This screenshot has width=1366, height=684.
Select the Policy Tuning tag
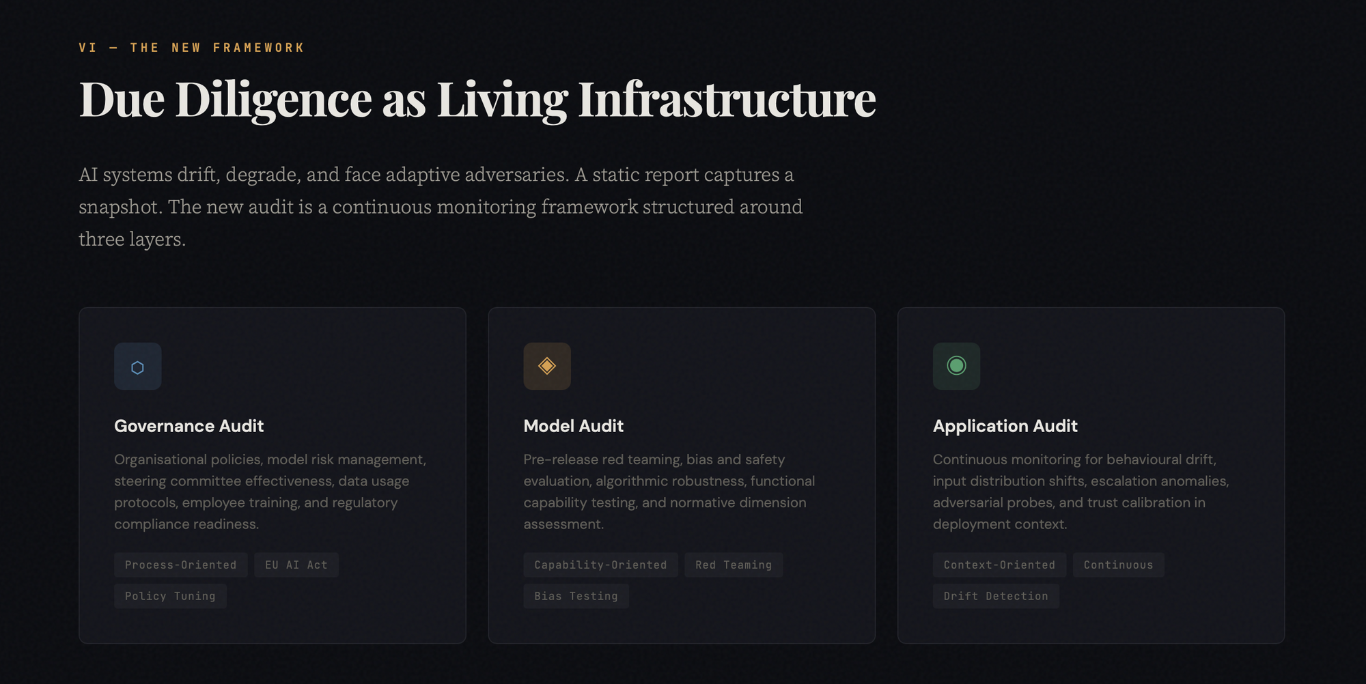(x=170, y=597)
